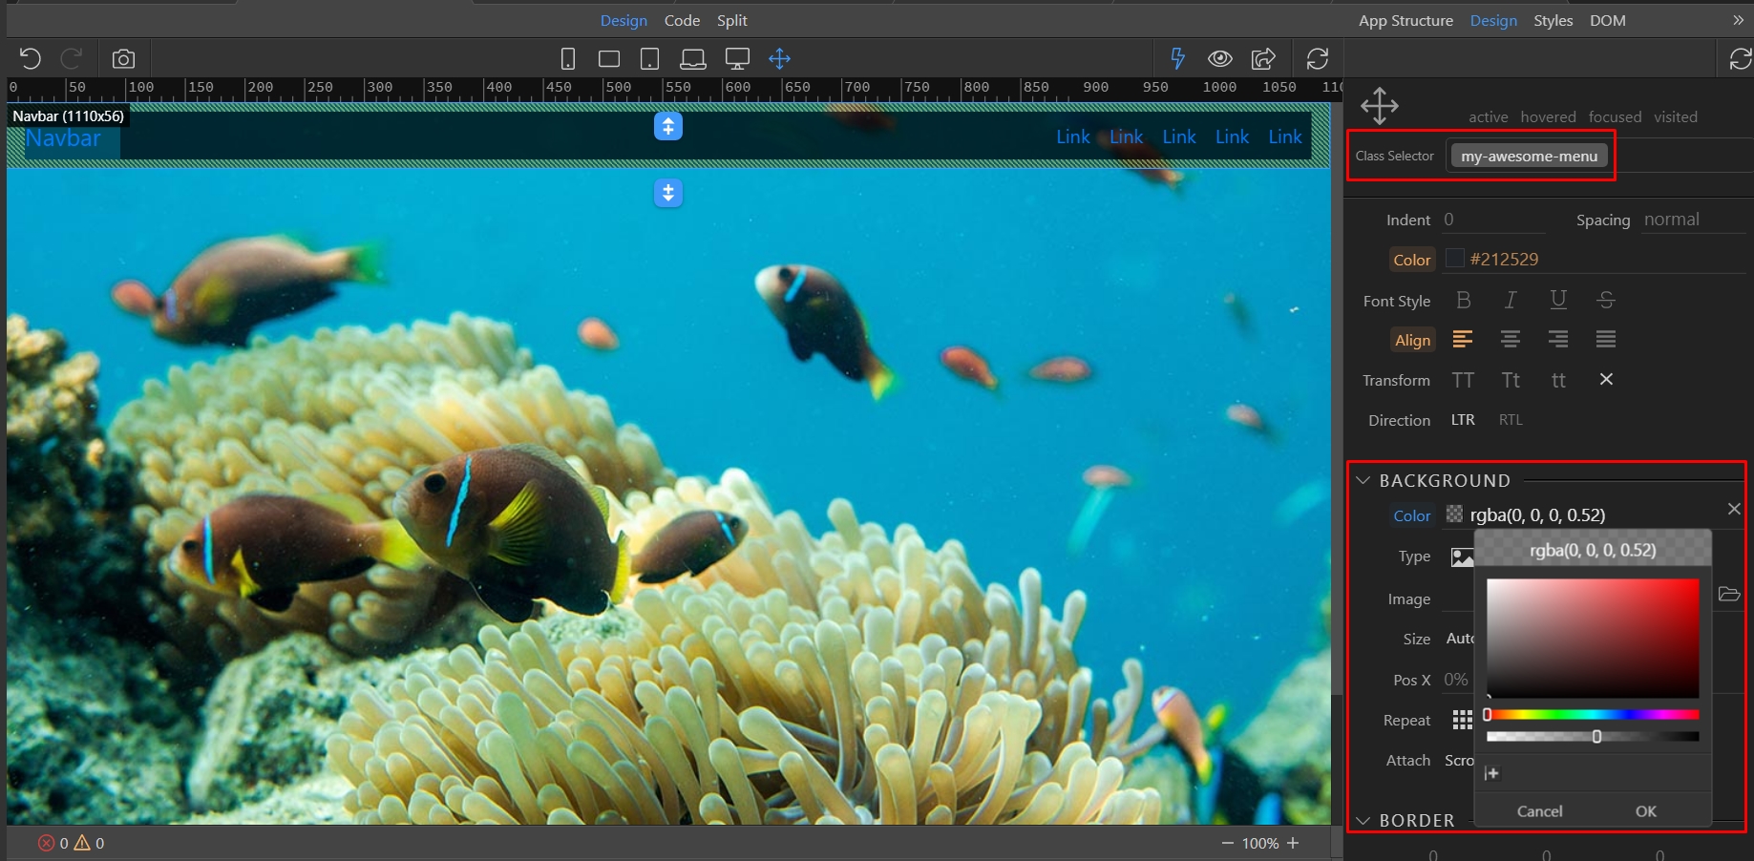
Task: Open the image folder browse icon
Action: pos(1729,595)
